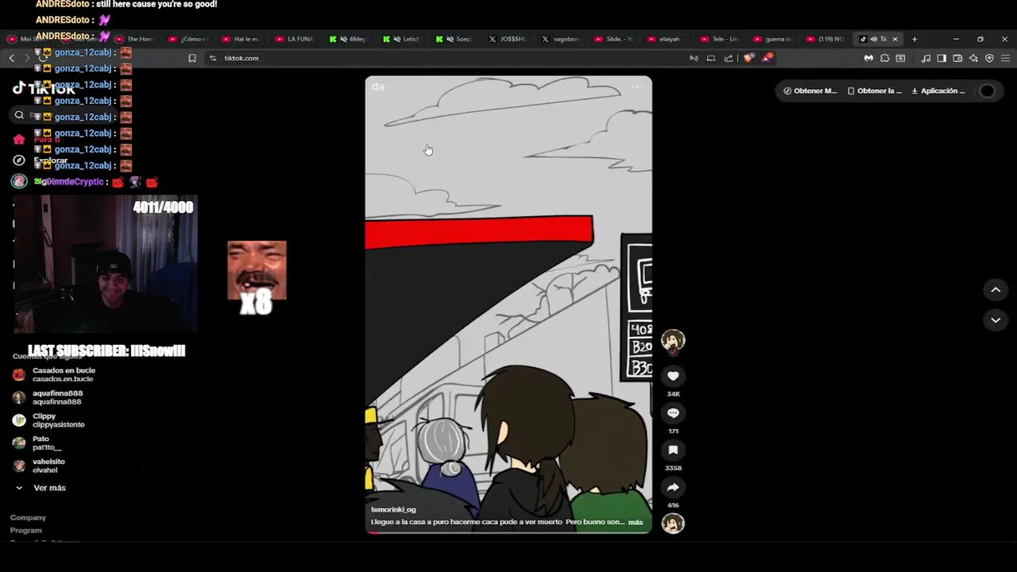
Task: Save the video with the bookmark icon
Action: point(673,450)
